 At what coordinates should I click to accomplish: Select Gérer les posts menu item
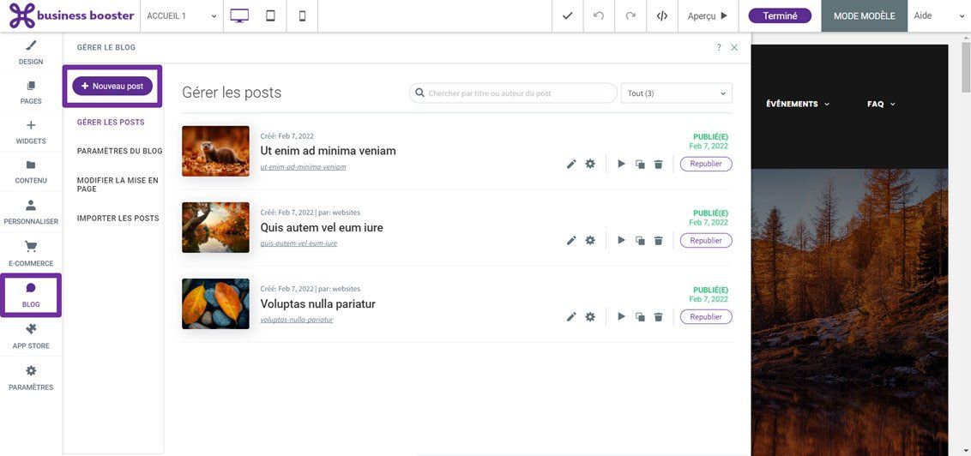[111, 123]
